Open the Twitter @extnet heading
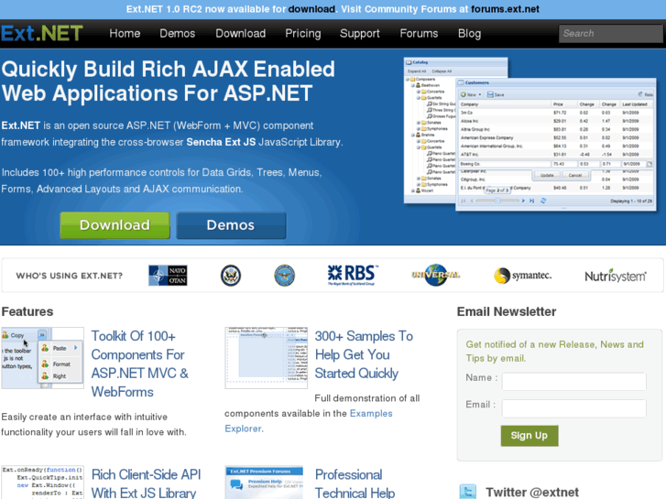The width and height of the screenshot is (666, 499). click(532, 493)
